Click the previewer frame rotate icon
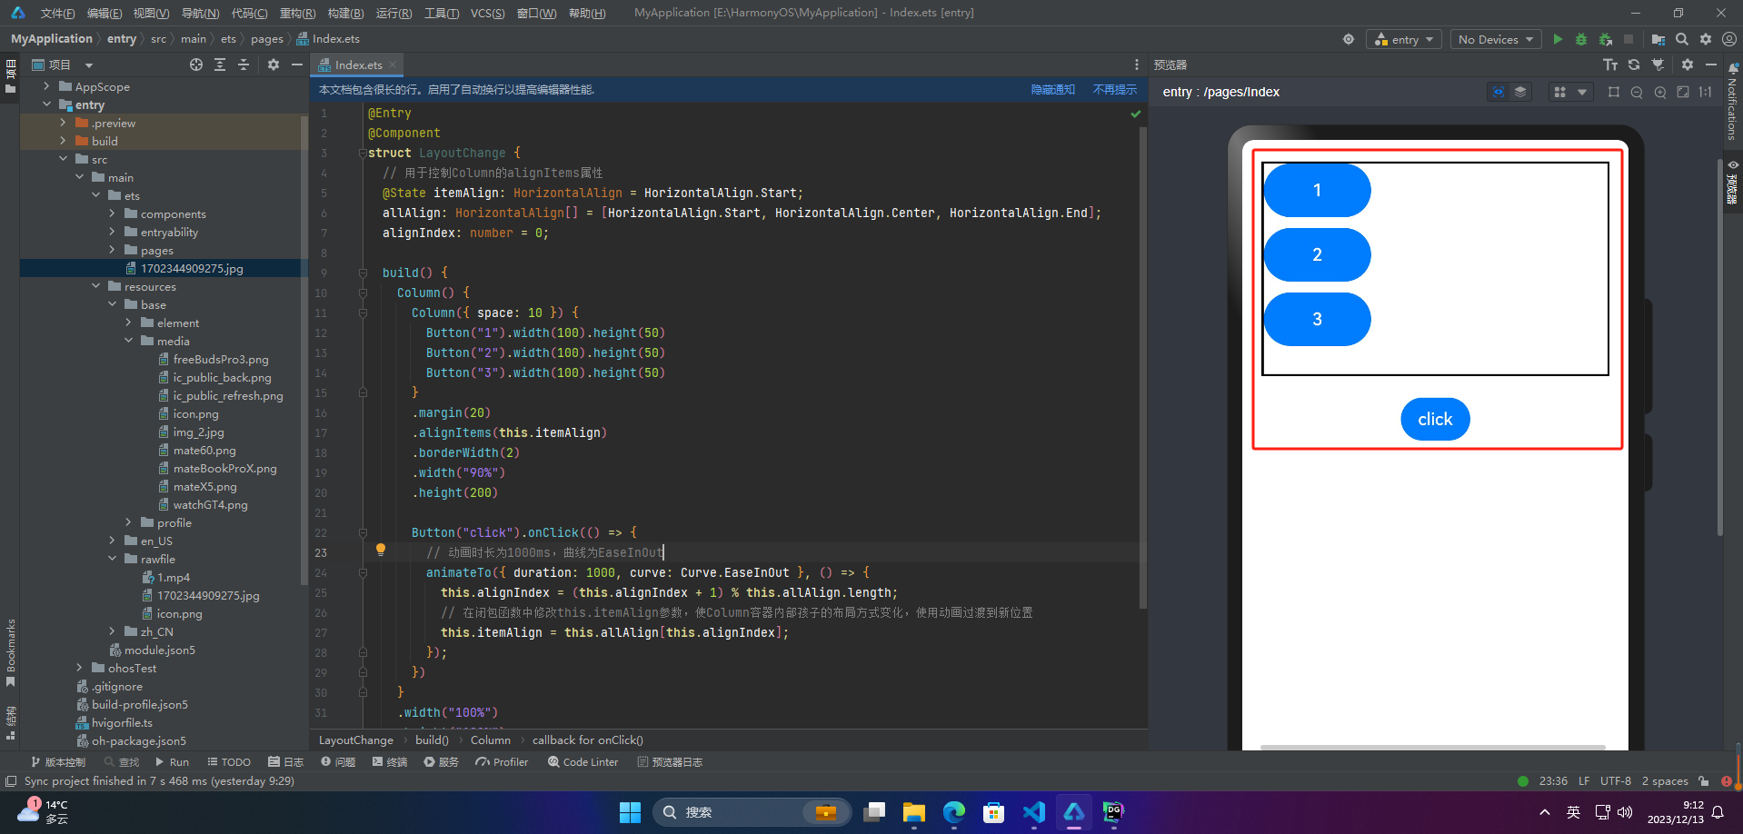 [1614, 92]
